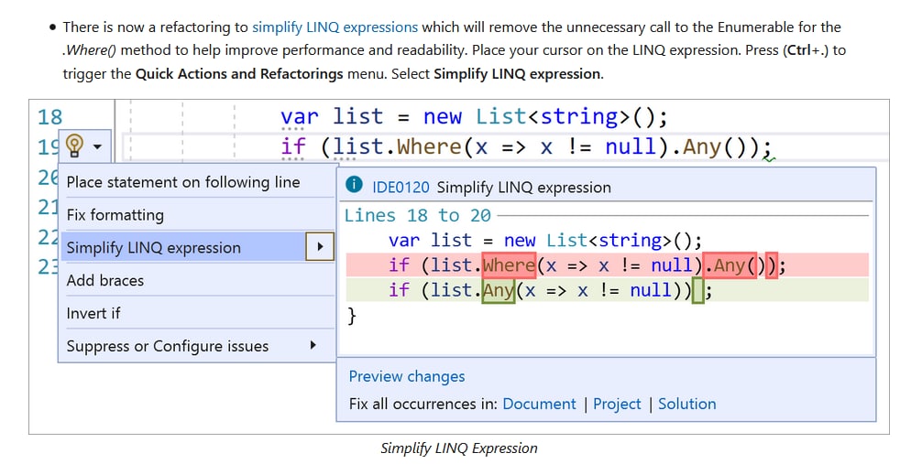
Task: Click the removed Where highlight in preview
Action: pyautogui.click(x=509, y=265)
